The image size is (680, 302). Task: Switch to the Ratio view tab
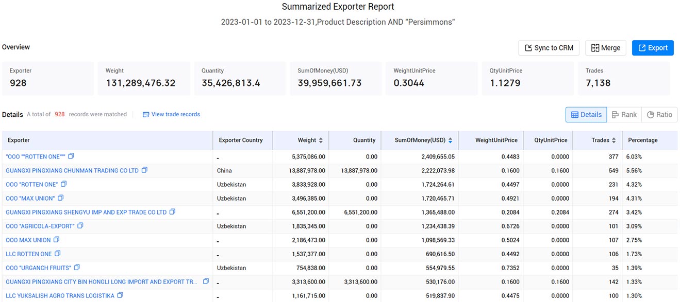click(659, 115)
